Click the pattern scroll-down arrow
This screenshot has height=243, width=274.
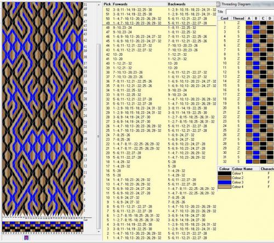coord(99,232)
